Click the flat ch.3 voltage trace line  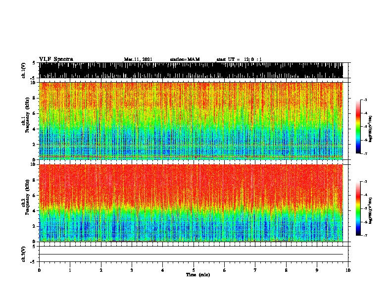point(191,254)
